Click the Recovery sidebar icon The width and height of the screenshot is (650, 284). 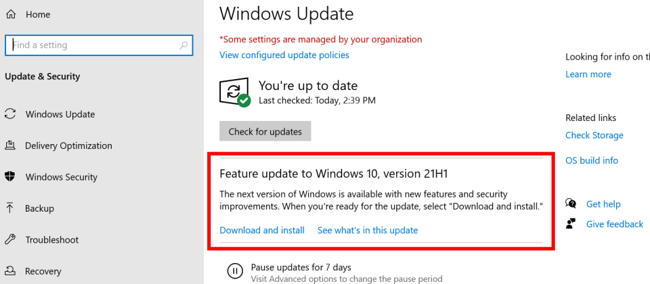(10, 271)
